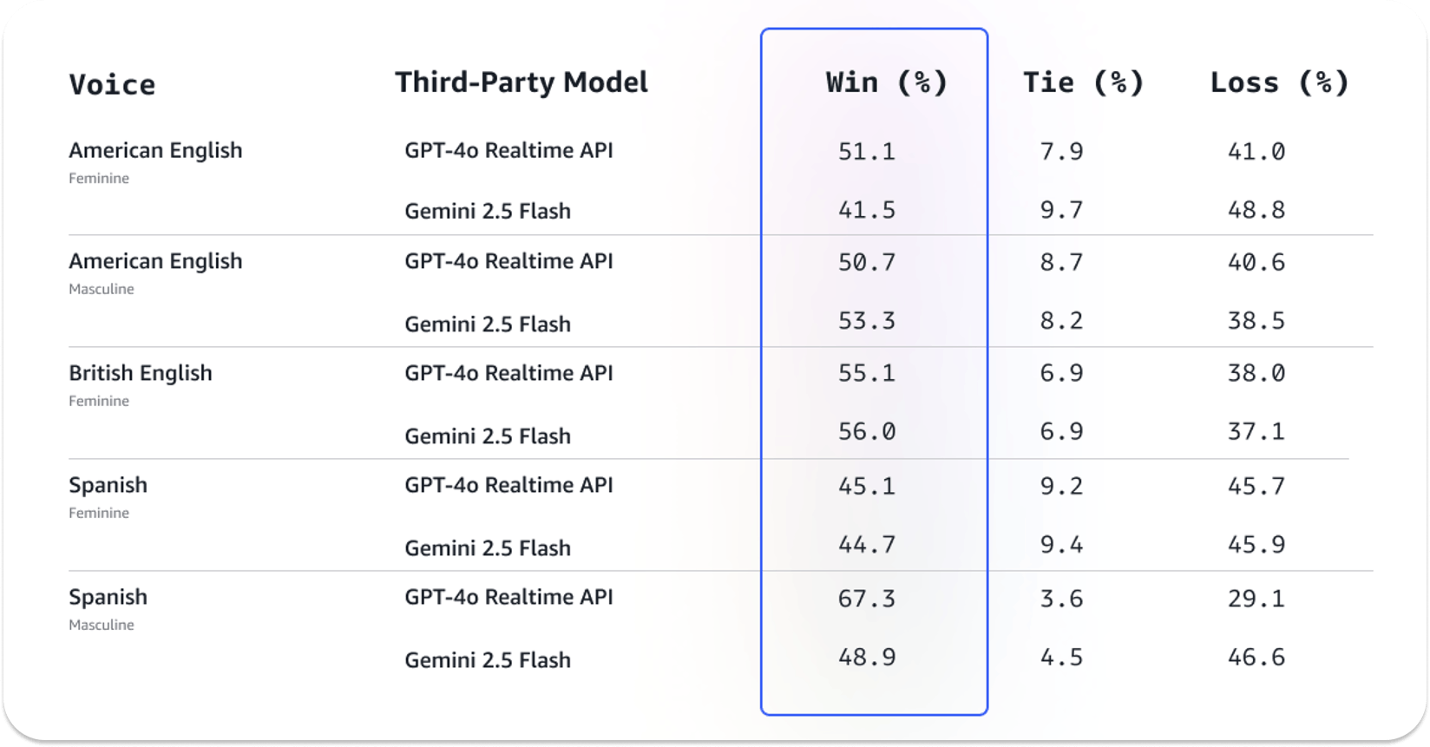Click the 29.1 loss percentage value
Viewport: 1430px width, 747px height.
coord(1256,599)
